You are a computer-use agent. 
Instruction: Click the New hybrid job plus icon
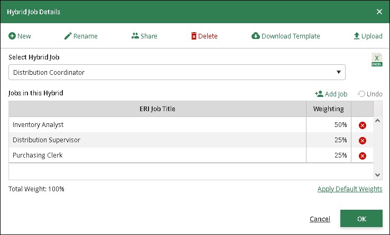(x=12, y=36)
